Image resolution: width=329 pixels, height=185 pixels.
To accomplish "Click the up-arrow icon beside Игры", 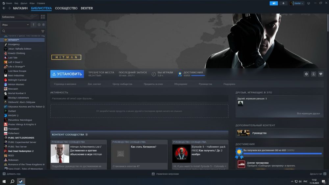I will [x=34, y=25].
